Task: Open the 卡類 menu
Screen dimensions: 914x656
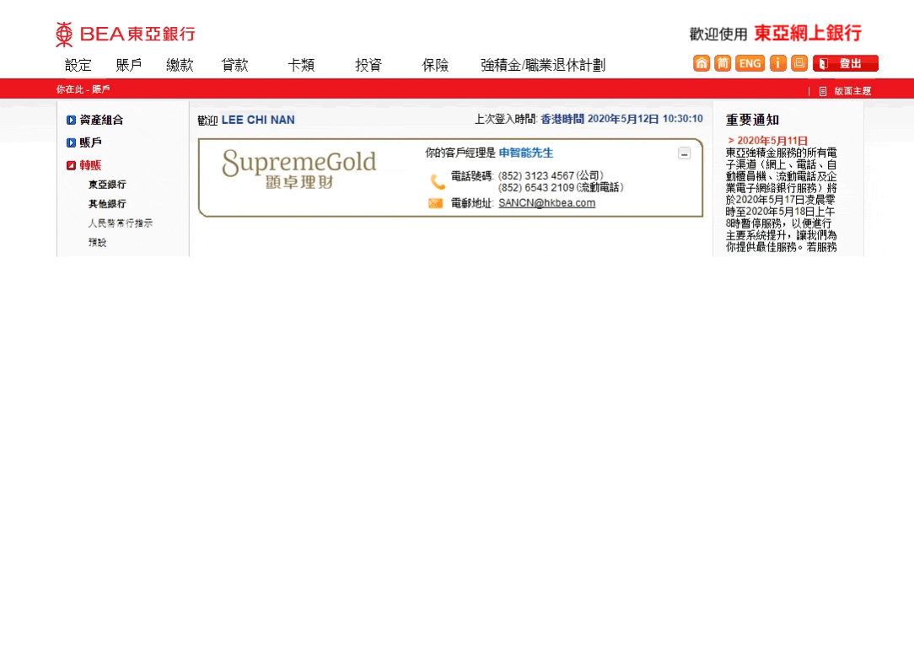Action: (301, 65)
